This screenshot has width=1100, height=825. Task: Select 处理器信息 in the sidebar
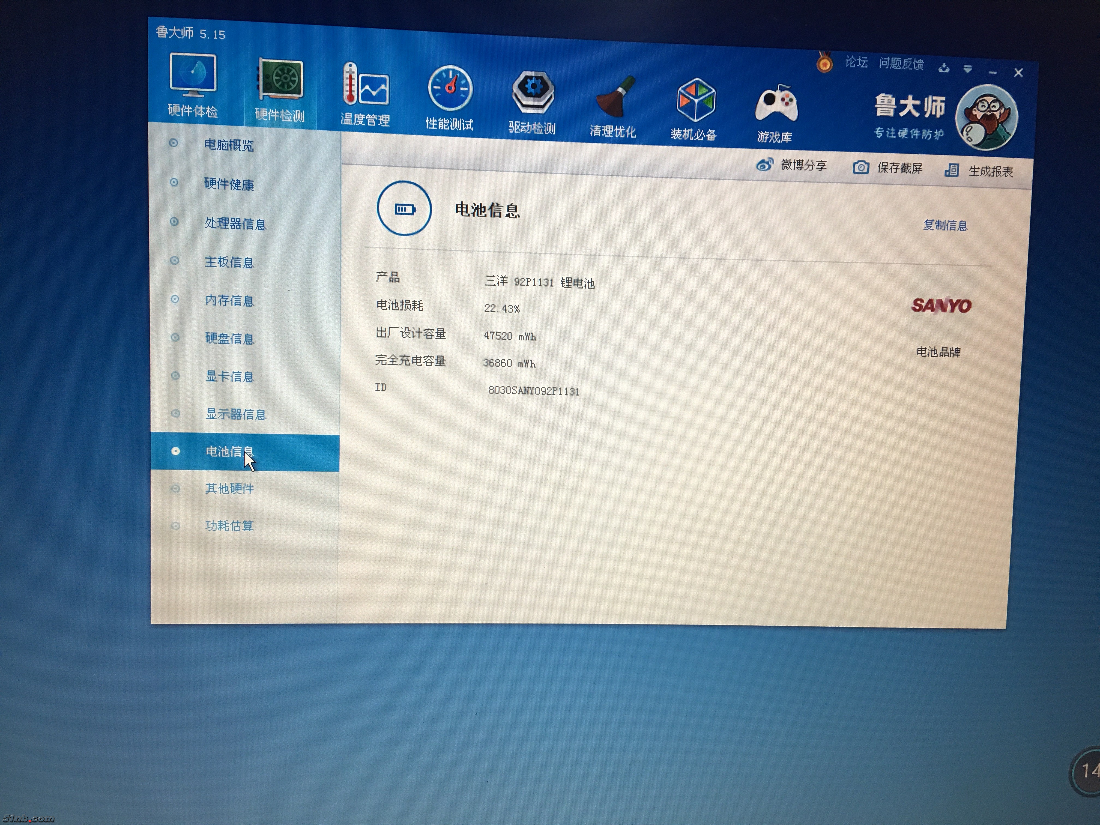click(235, 224)
